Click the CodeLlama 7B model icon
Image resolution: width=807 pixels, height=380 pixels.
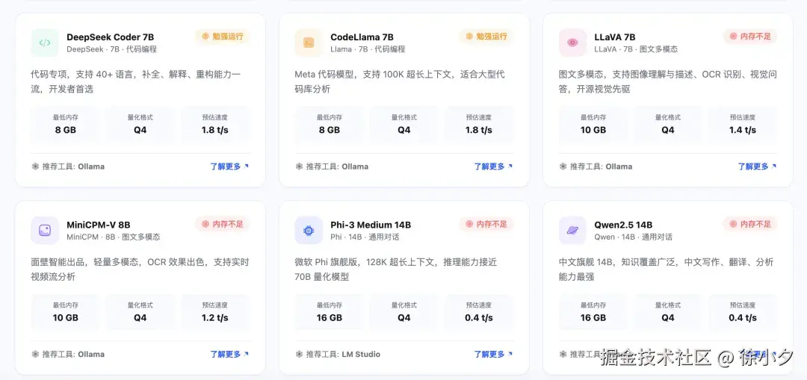[x=309, y=43]
